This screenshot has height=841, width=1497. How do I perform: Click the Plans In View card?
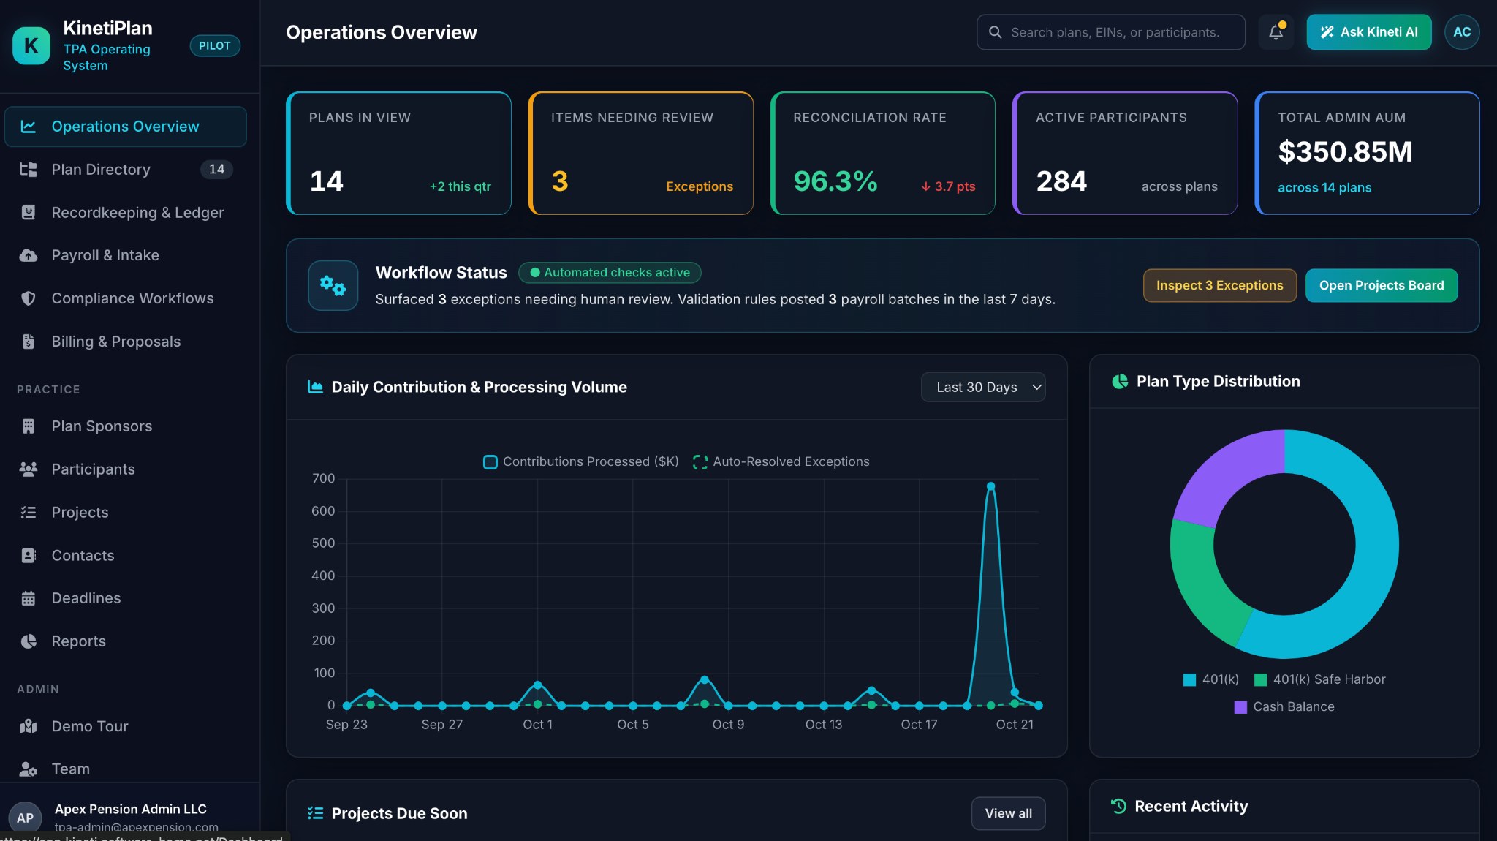(x=398, y=154)
